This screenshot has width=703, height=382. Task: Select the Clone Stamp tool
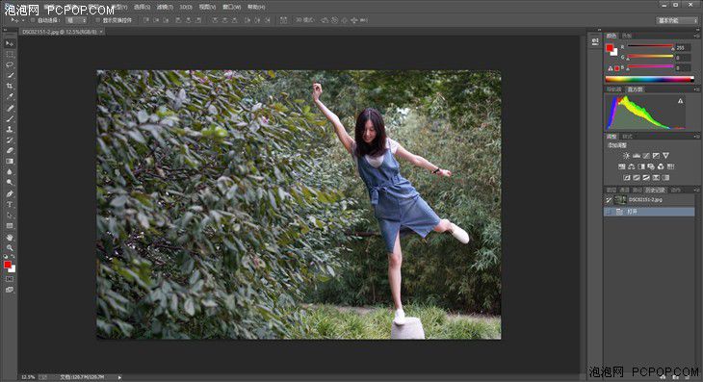[x=10, y=129]
